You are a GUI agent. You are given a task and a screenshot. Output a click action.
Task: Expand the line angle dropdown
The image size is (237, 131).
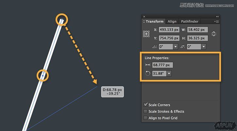coord(169,74)
